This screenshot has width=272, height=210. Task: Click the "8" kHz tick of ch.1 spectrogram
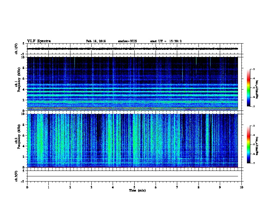24,68
